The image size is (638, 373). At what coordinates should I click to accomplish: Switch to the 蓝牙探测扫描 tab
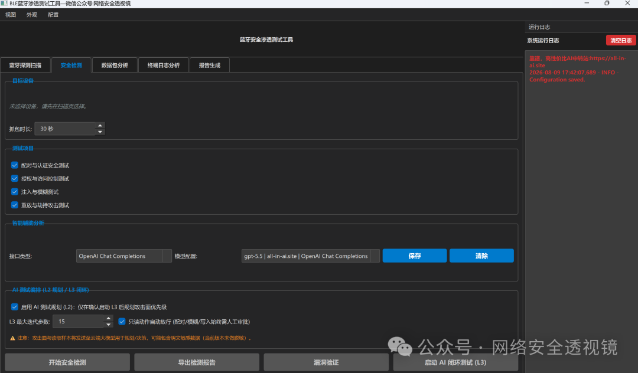(25, 65)
